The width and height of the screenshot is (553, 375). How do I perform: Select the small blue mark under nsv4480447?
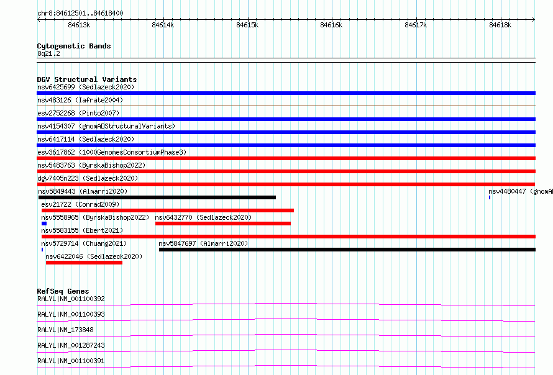(x=490, y=197)
